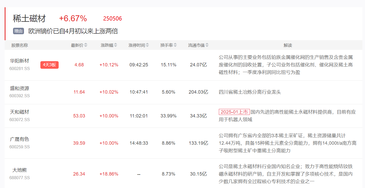
Task: Click turnover rate 33.99%
Action: click(169, 116)
